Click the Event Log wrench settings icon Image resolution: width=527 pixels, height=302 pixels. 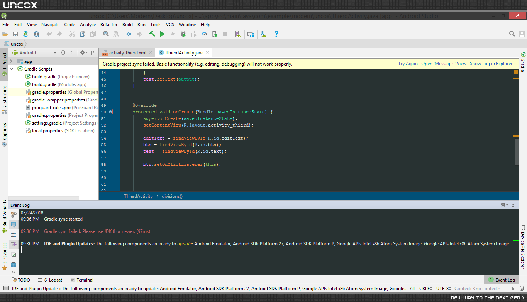(14, 214)
